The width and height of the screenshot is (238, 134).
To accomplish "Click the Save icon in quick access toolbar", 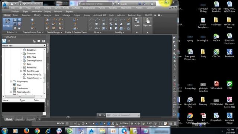I will coord(20,4).
